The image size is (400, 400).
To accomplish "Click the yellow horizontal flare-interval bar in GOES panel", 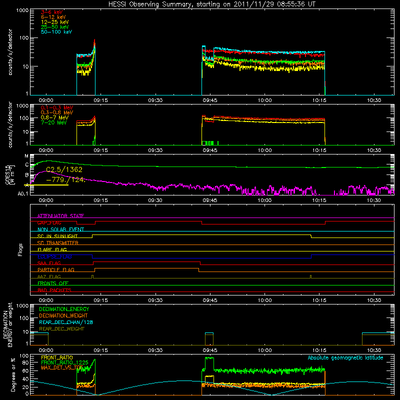I will point(46,185).
